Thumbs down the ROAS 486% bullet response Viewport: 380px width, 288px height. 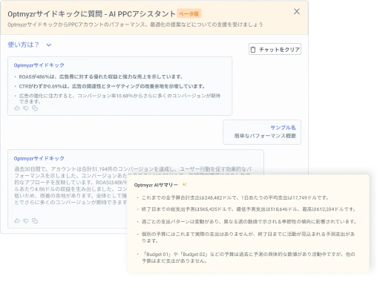coord(26,108)
